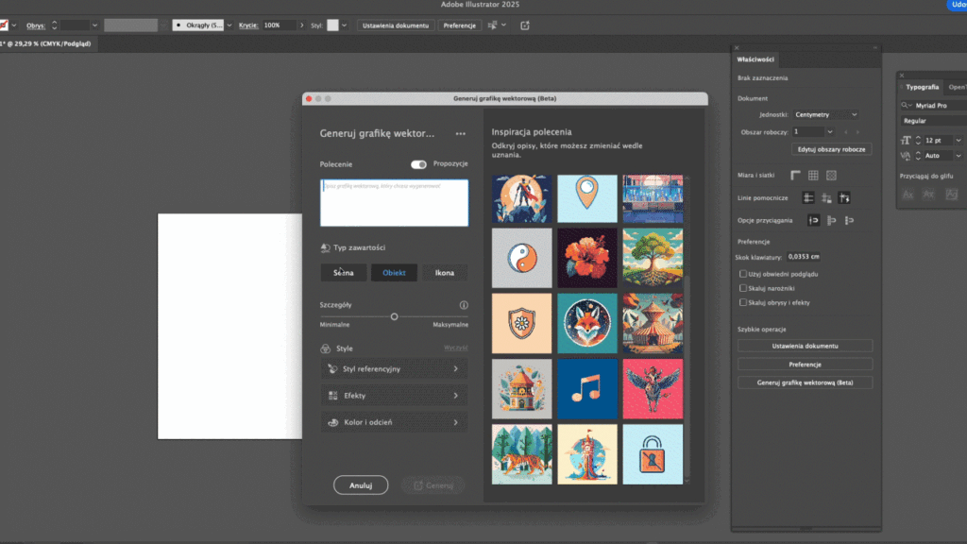Click the Polecenie prompt text field
The width and height of the screenshot is (967, 544).
point(394,203)
